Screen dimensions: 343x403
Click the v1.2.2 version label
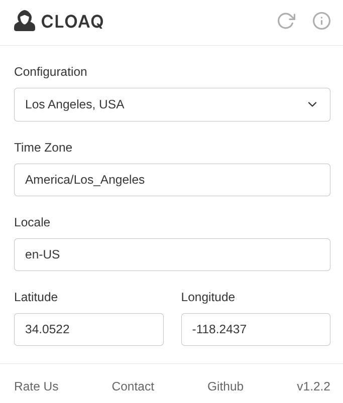click(313, 386)
